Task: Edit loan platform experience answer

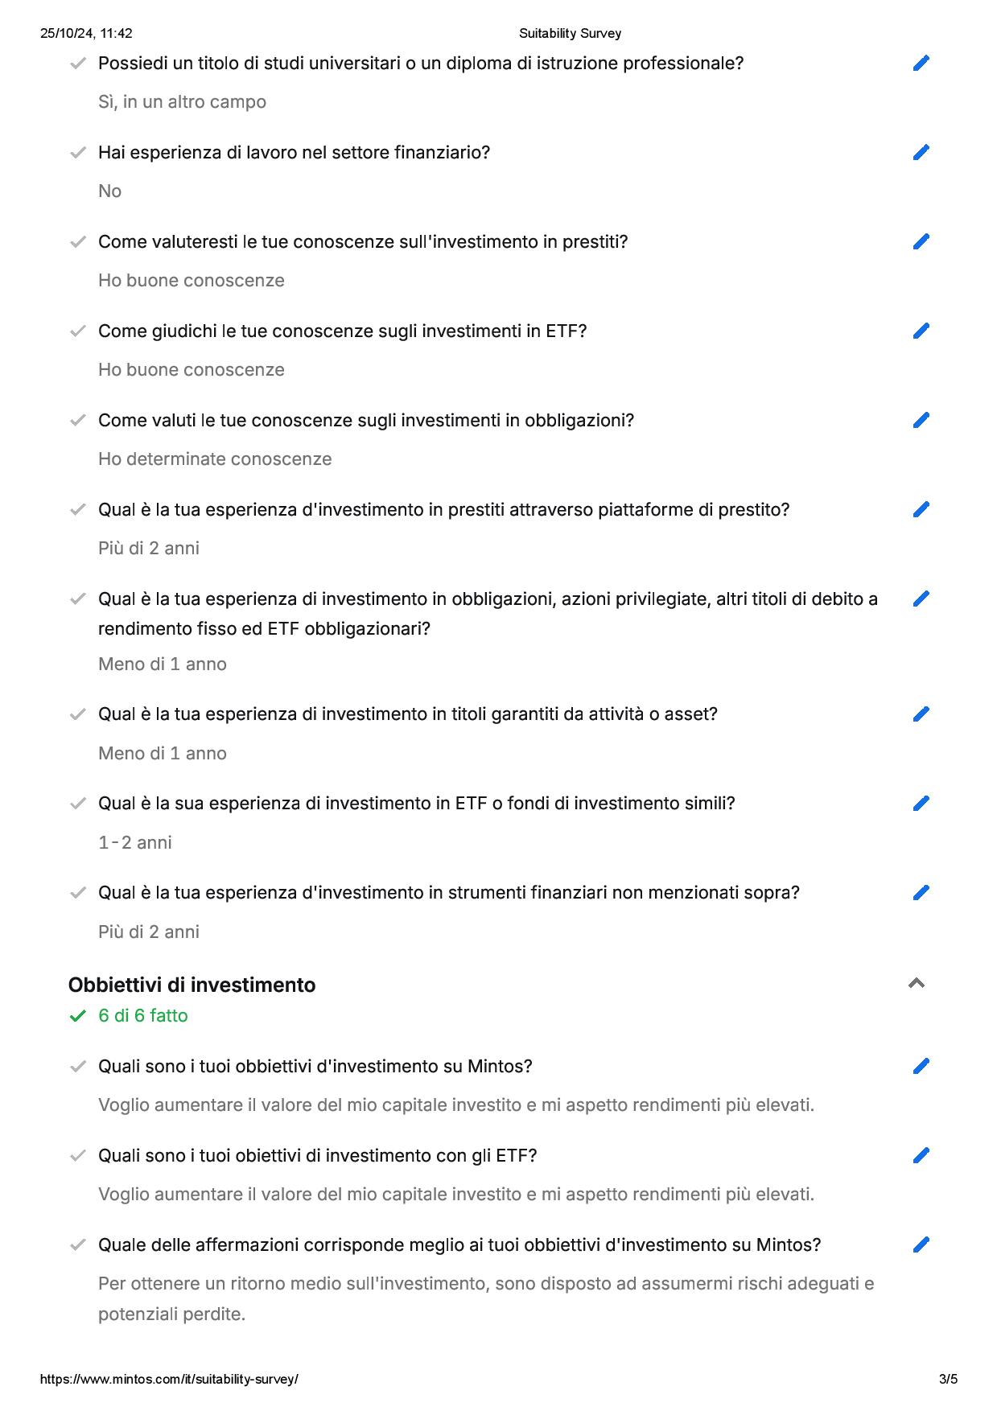Action: point(921,510)
